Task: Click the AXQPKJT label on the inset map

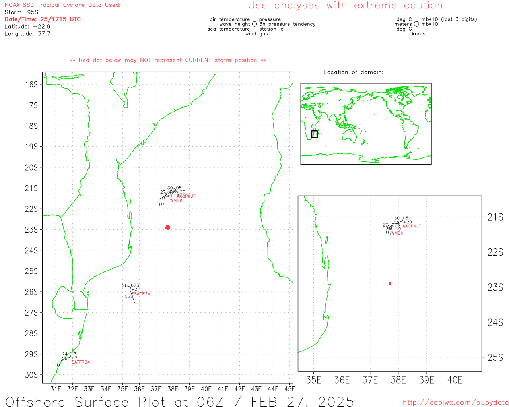Action: [x=412, y=226]
